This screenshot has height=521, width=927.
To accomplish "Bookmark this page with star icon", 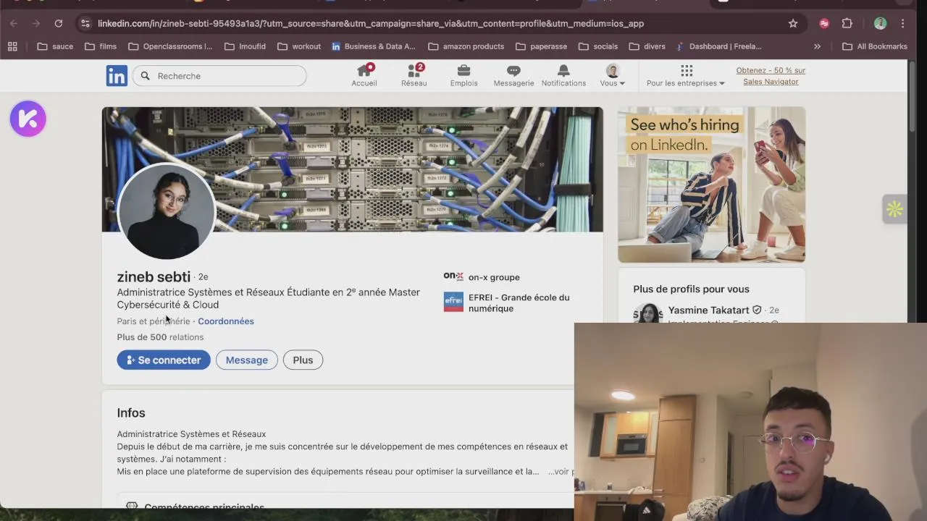I will [793, 23].
